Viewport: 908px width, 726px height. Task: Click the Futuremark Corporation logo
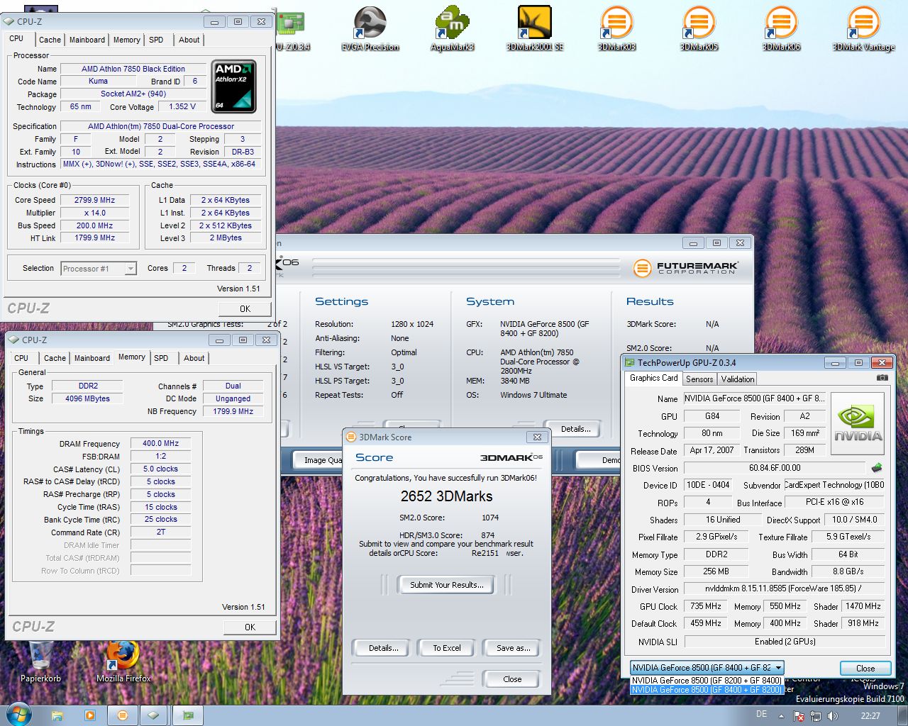[x=685, y=268]
